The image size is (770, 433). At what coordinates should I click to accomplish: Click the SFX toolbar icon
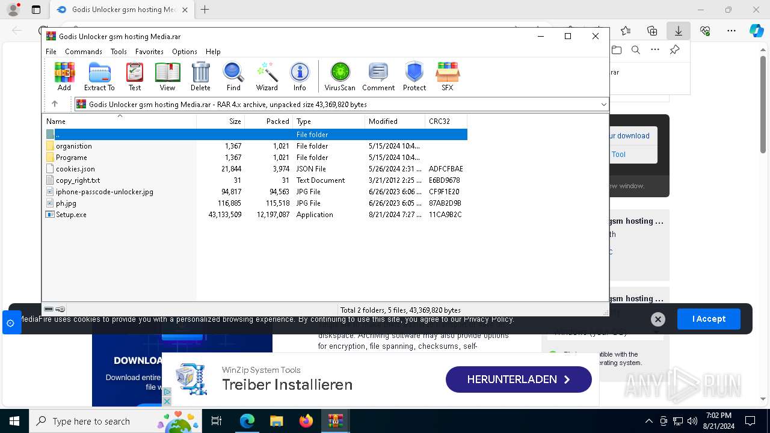coord(447,76)
